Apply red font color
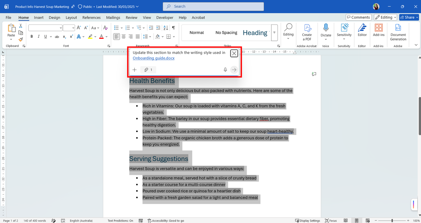 coord(101,36)
